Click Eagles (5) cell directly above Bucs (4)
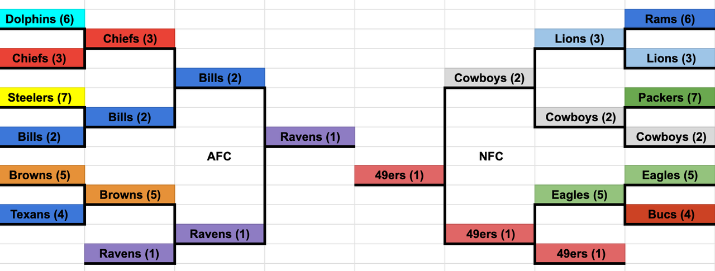Viewport: 715px width, 271px height. (x=670, y=175)
